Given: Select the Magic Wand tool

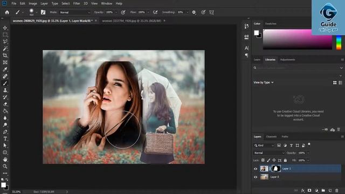Looking at the screenshot, I should pos(5,48).
